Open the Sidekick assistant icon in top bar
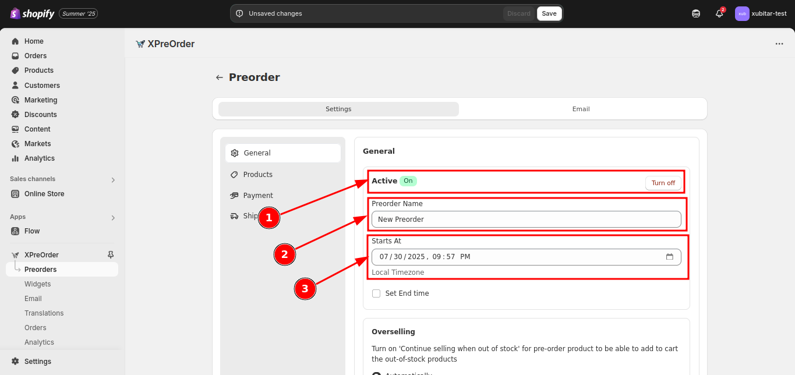 pos(696,13)
